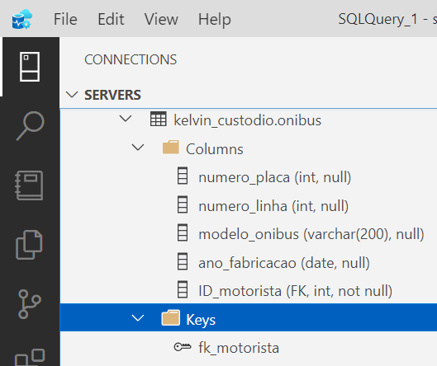437x366 pixels.
Task: Click the Keys folder icon
Action: click(170, 318)
